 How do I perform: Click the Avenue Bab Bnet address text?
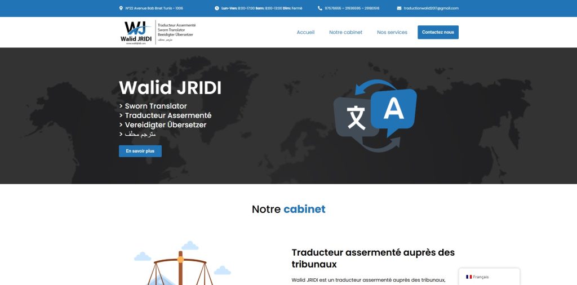point(154,8)
